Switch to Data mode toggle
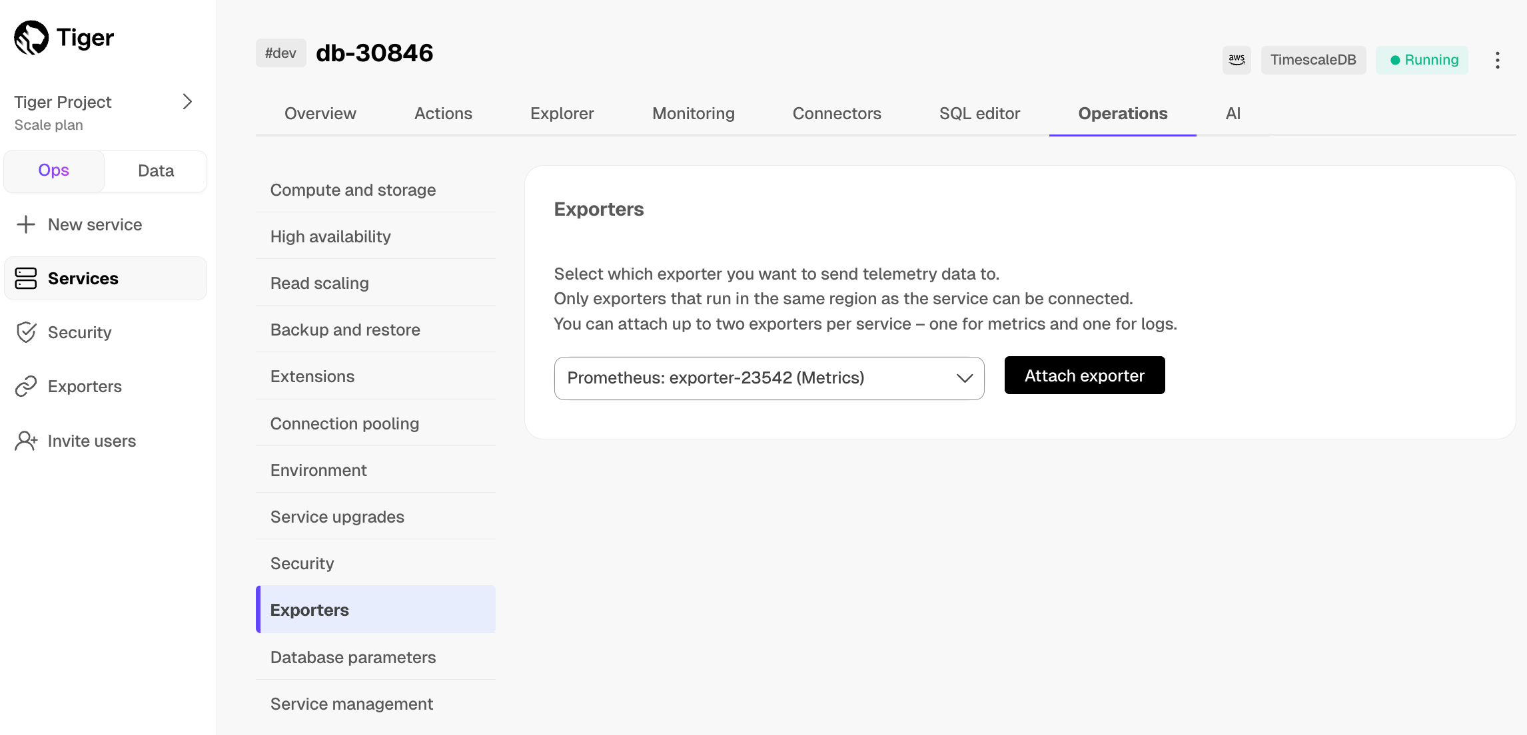 (155, 170)
